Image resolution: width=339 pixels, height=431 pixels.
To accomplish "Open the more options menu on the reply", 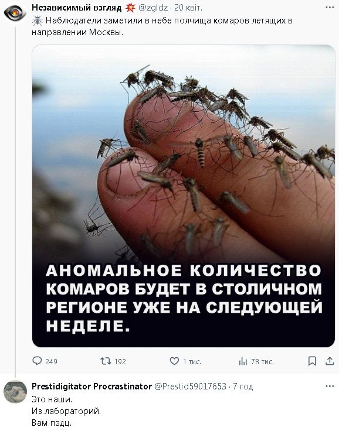I will [330, 386].
